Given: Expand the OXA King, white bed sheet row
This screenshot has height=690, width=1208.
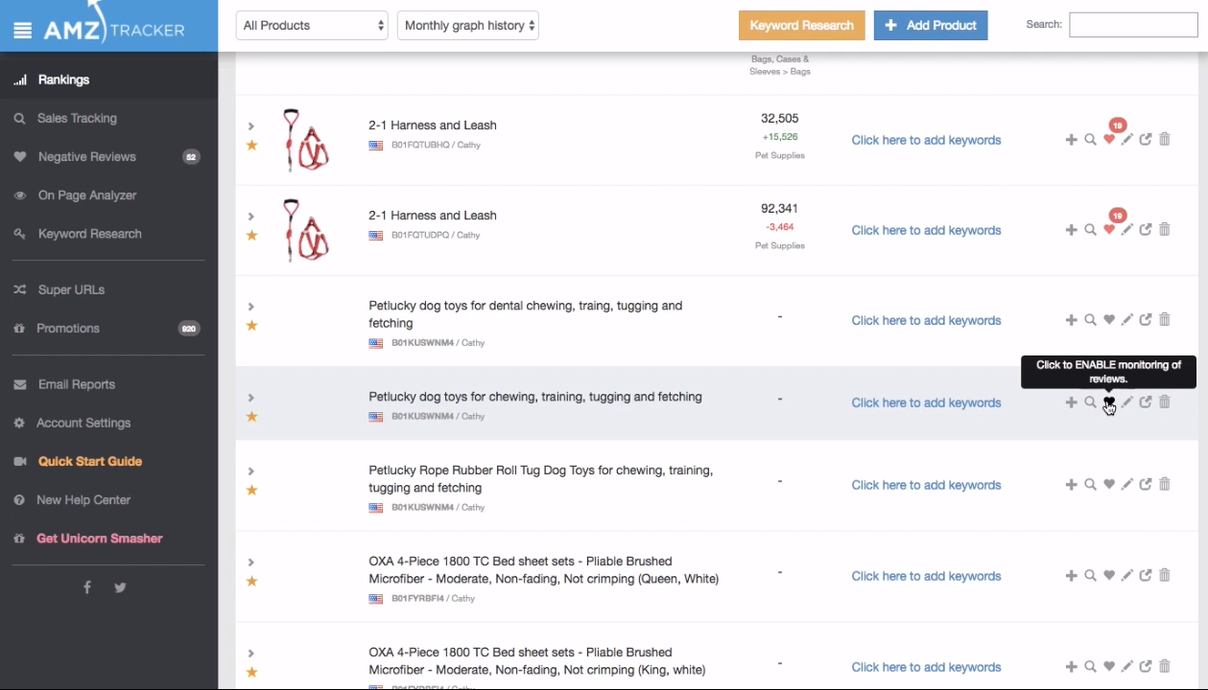Looking at the screenshot, I should point(251,653).
